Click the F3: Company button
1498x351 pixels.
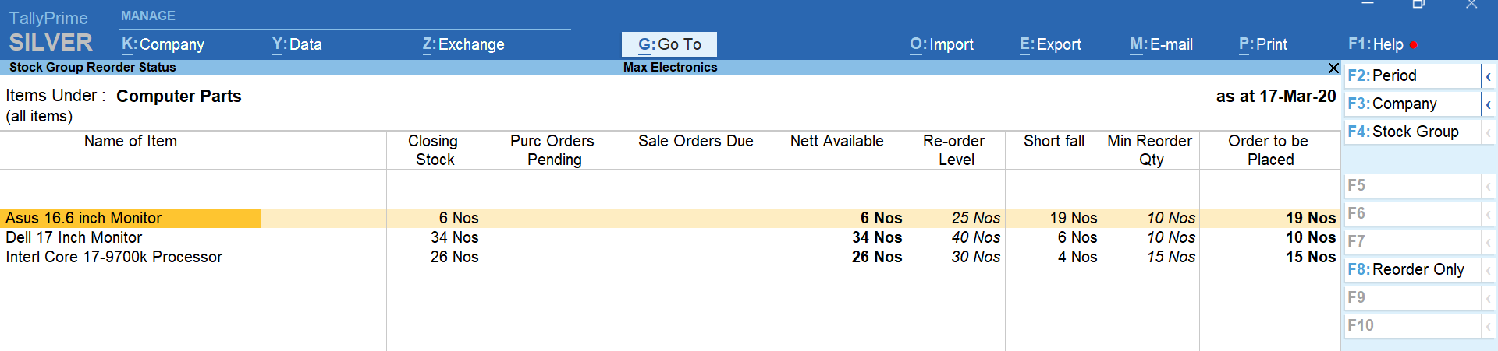click(x=1412, y=104)
